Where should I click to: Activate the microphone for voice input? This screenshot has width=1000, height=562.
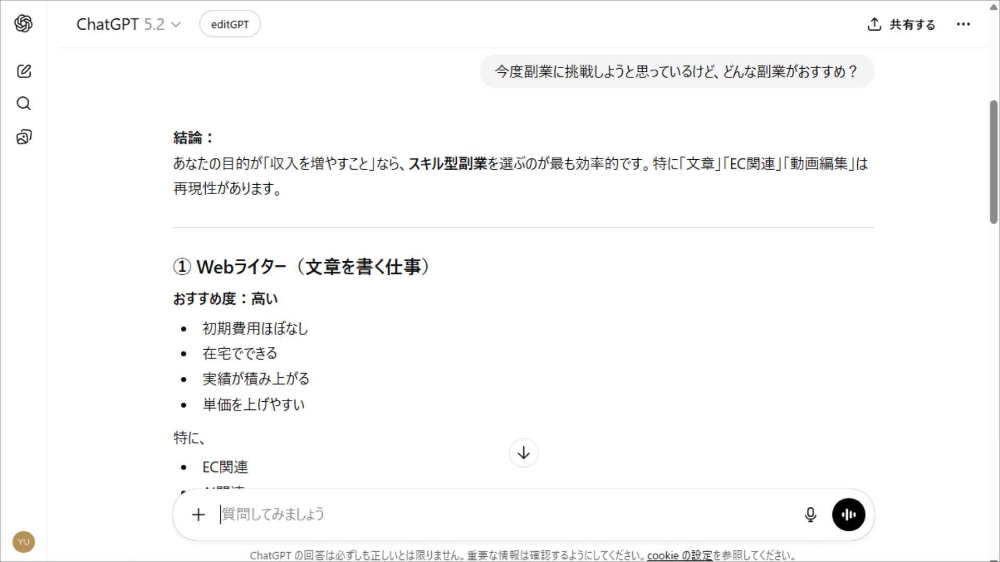pos(810,515)
